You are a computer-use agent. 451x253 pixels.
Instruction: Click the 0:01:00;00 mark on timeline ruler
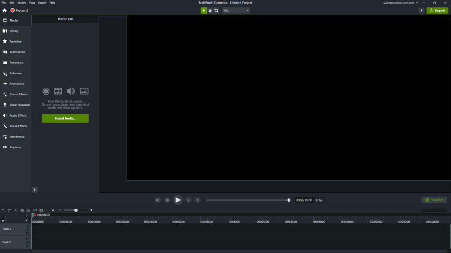click(207, 222)
